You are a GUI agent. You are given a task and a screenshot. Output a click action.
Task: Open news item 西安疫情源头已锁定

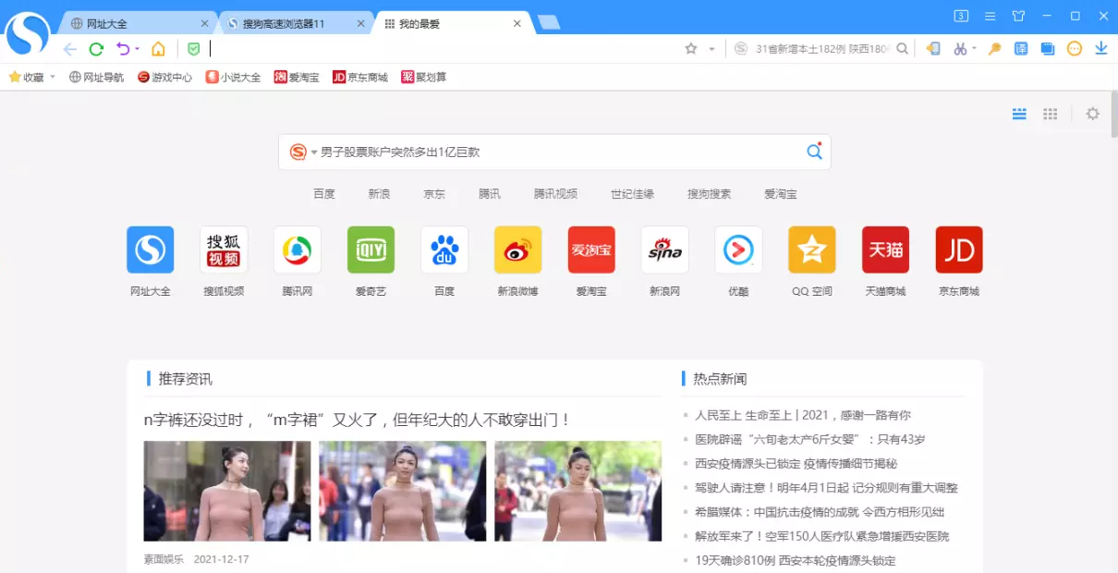pyautogui.click(x=796, y=464)
